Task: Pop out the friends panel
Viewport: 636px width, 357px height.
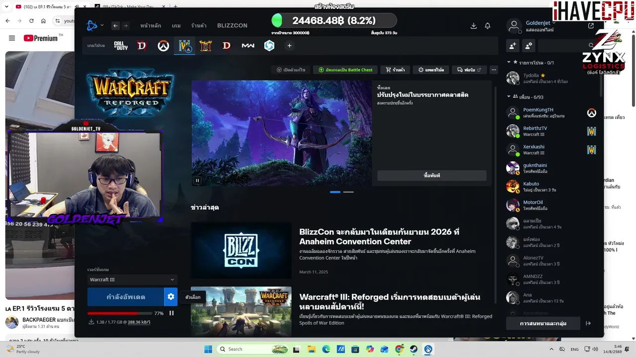Action: click(591, 26)
